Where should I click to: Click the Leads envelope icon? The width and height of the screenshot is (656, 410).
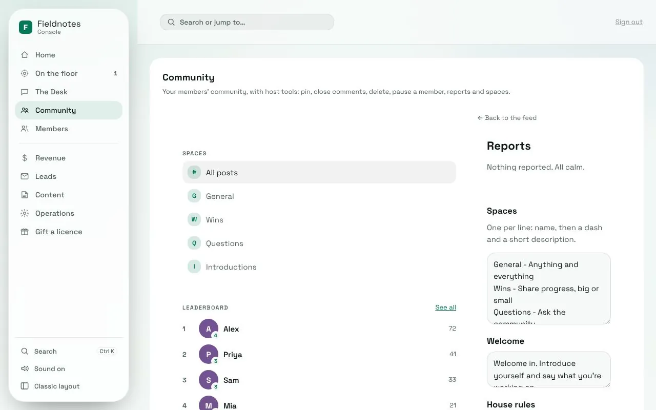click(25, 176)
